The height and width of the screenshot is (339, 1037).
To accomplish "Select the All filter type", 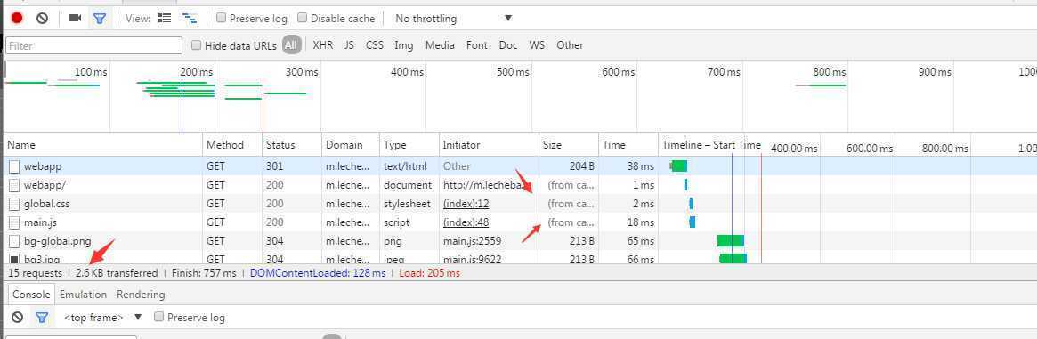I will click(x=291, y=45).
